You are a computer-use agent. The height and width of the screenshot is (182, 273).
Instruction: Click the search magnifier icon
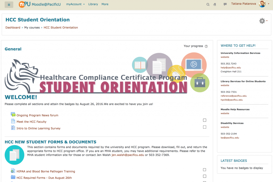pos(208,5)
